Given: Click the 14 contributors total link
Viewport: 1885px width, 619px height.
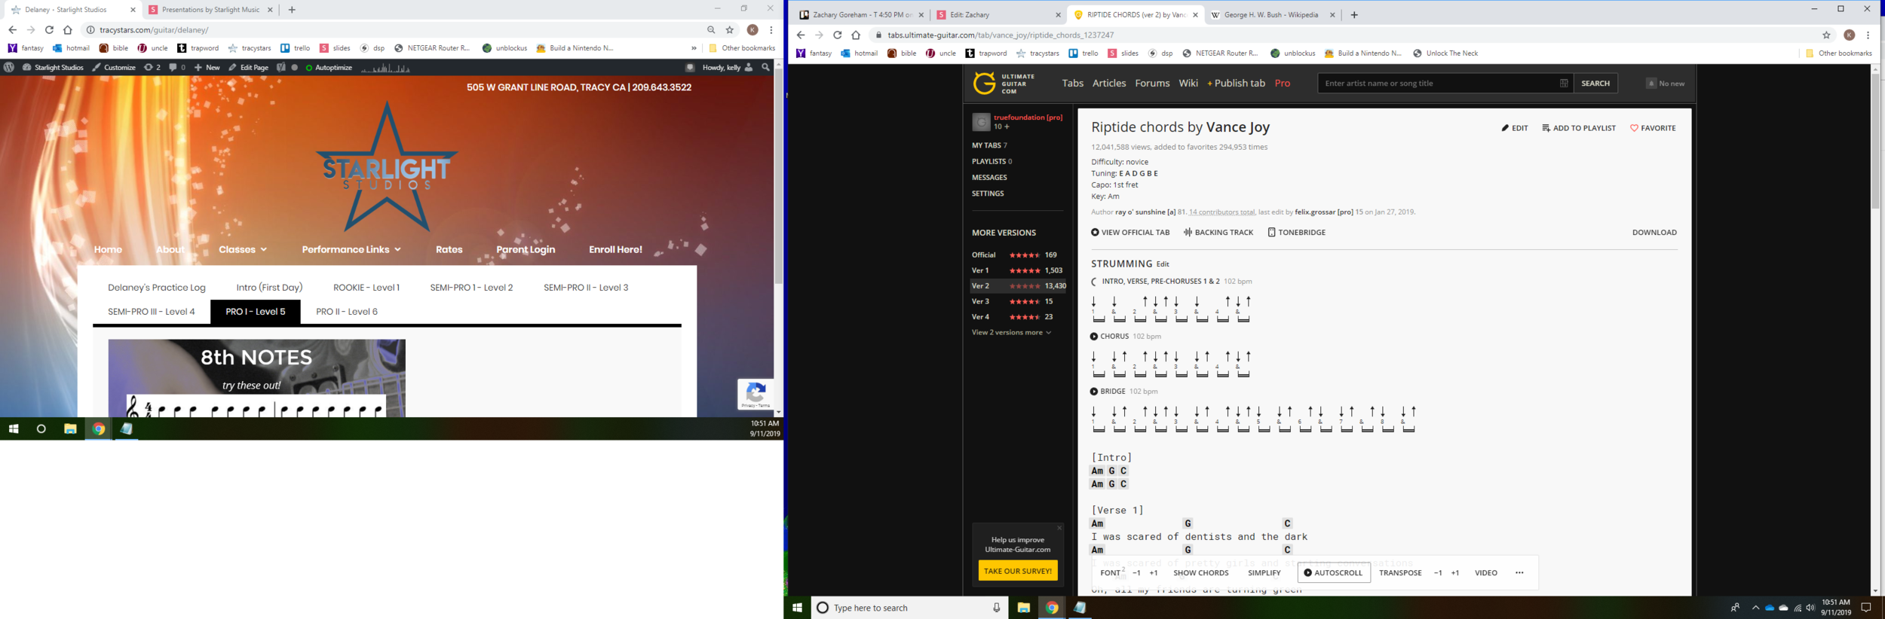Looking at the screenshot, I should point(1221,212).
